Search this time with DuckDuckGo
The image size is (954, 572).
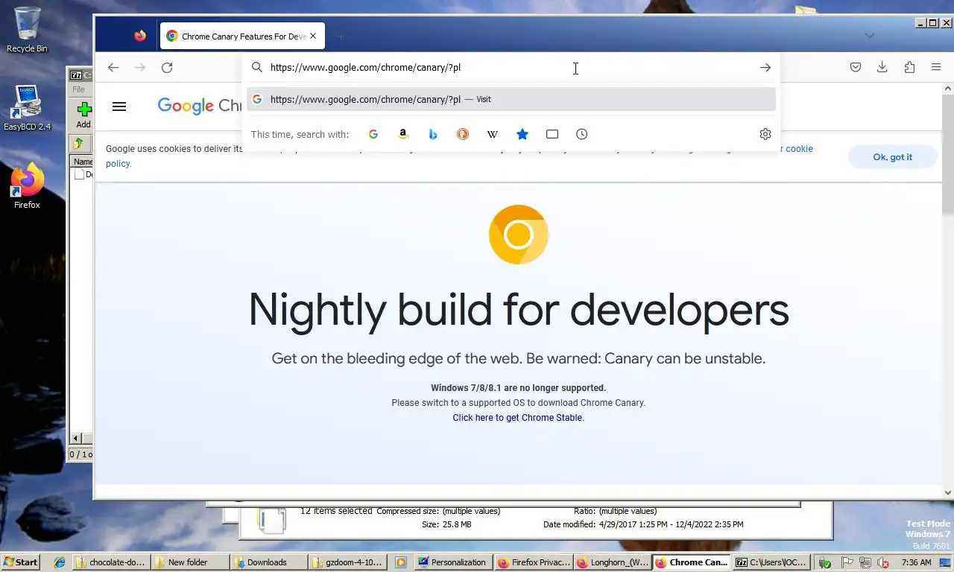(x=463, y=134)
